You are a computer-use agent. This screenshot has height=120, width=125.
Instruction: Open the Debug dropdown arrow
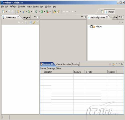tap(39, 12)
